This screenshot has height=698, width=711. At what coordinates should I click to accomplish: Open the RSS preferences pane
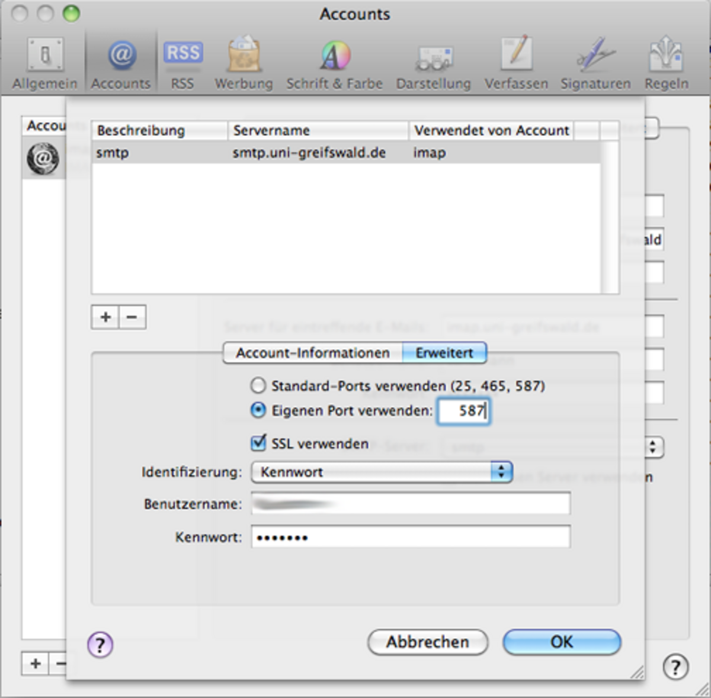(182, 63)
